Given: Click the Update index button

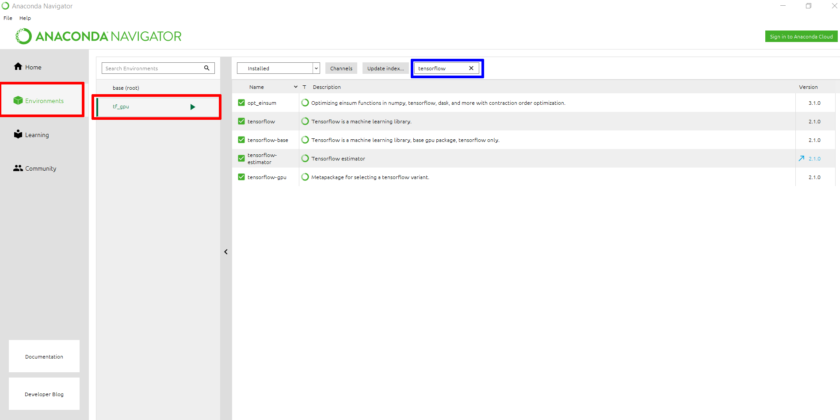Looking at the screenshot, I should [386, 68].
